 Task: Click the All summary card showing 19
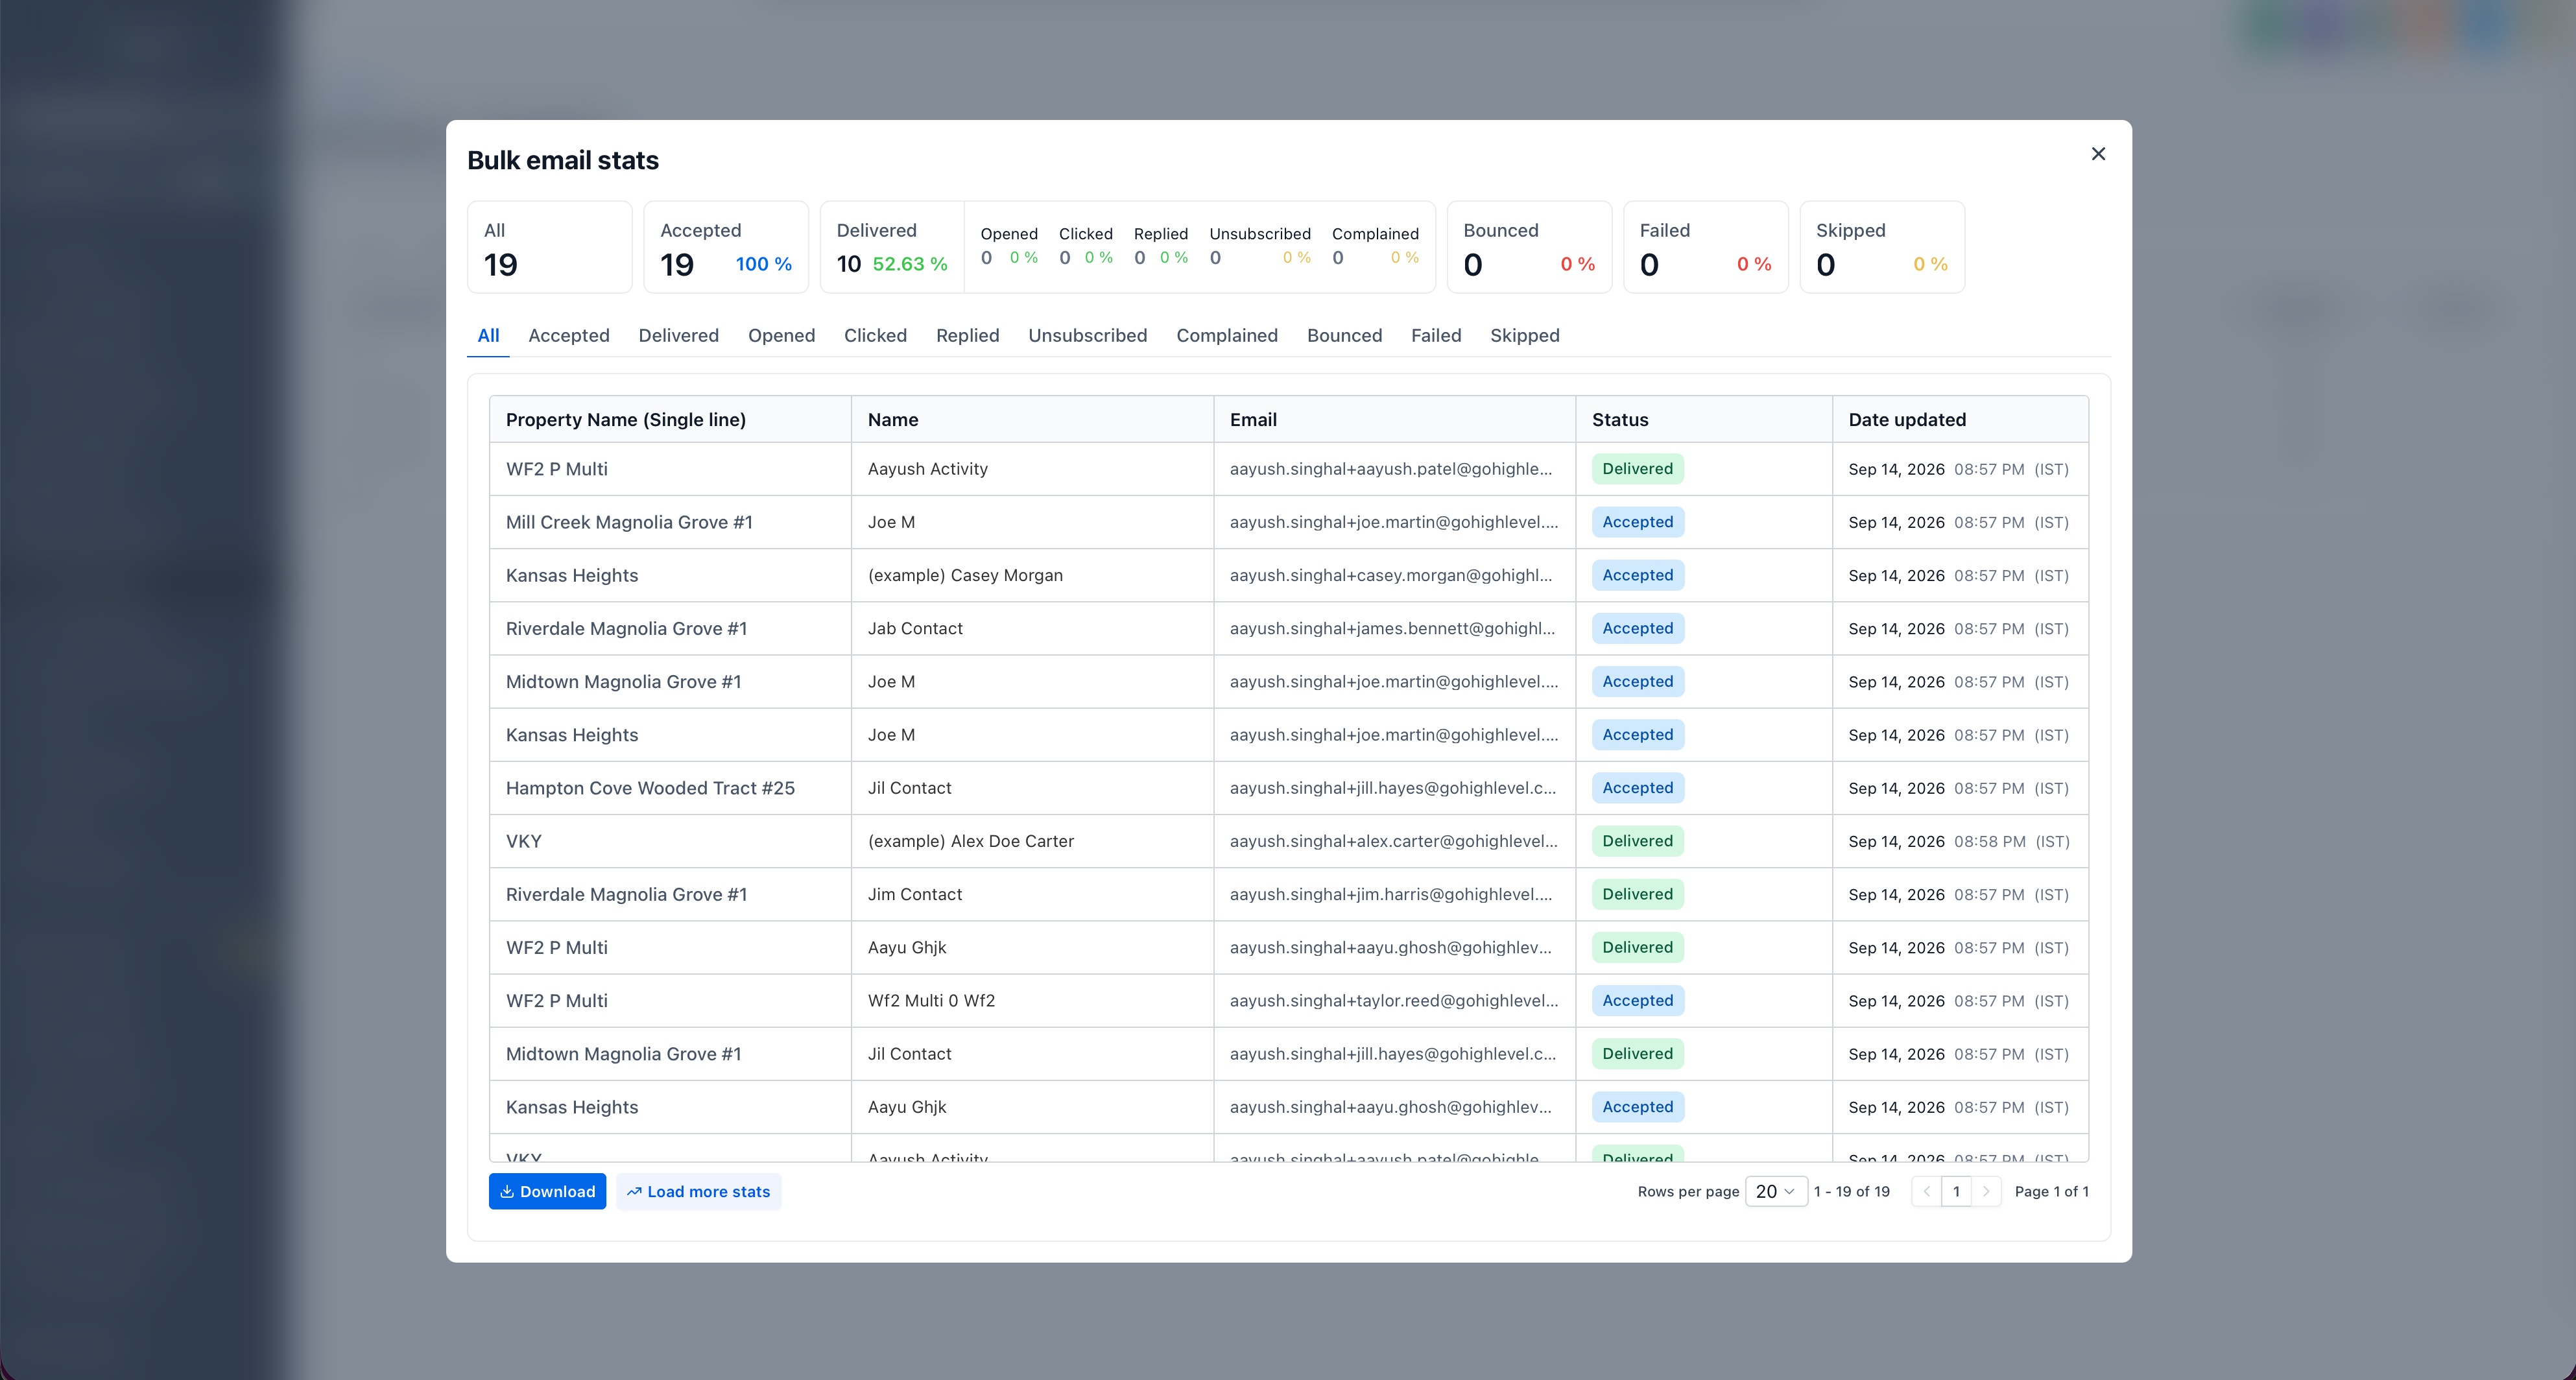(x=550, y=247)
